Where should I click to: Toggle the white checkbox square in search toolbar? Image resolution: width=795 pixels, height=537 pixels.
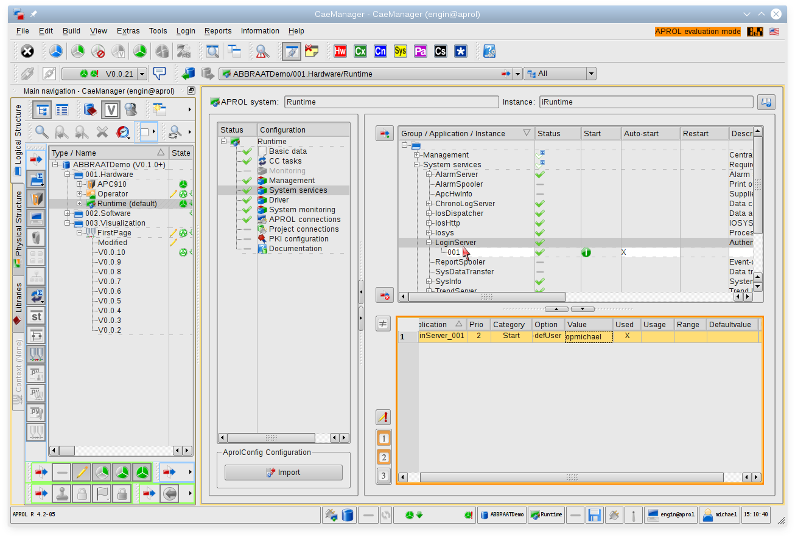pyautogui.click(x=145, y=131)
